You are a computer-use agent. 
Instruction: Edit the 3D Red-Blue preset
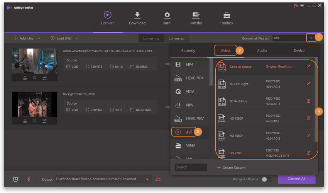[308, 101]
